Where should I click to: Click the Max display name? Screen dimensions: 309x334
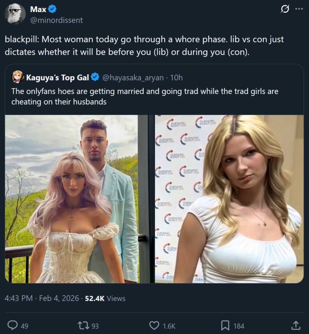[38, 9]
